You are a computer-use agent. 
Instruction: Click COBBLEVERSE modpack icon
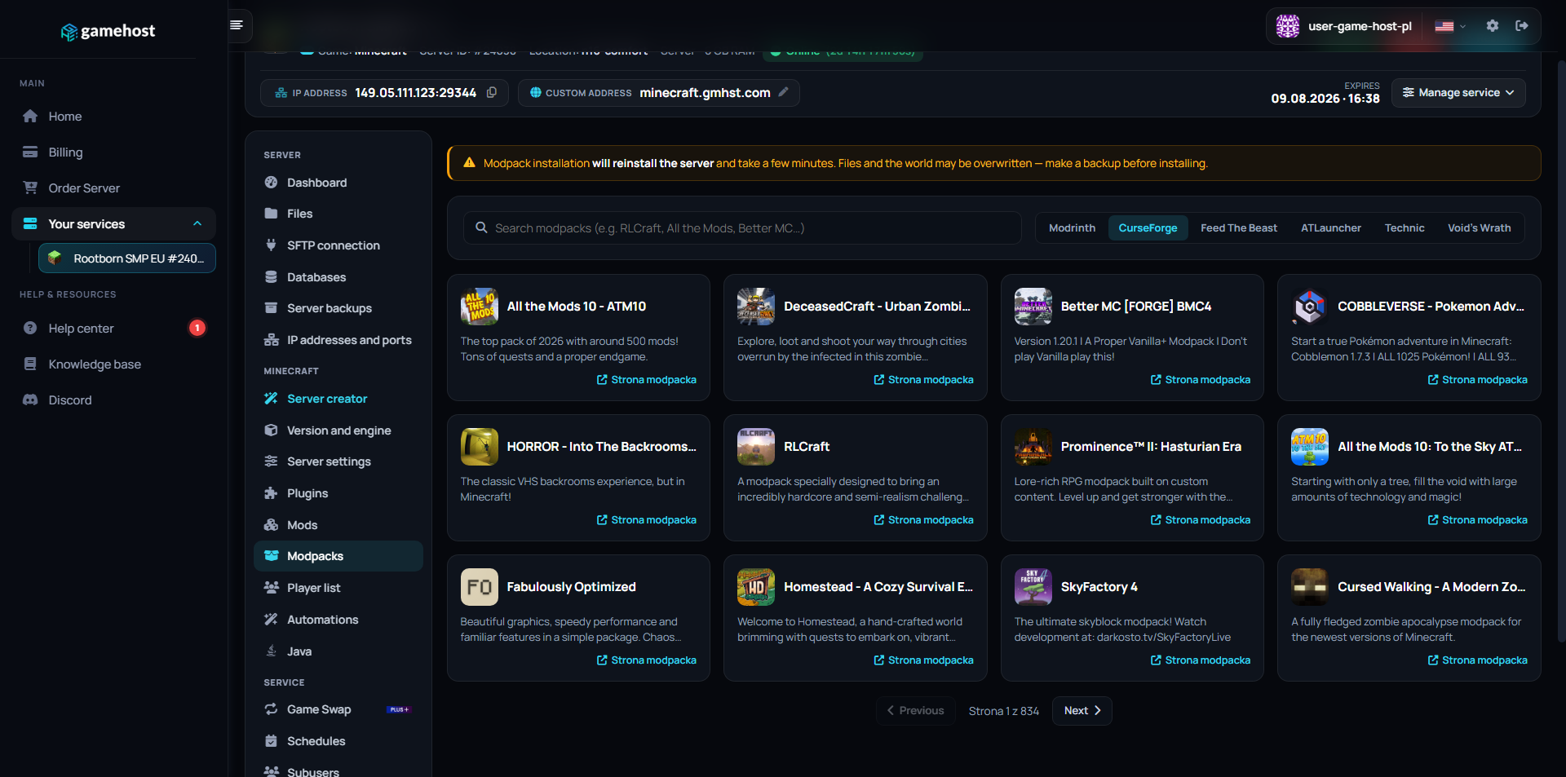point(1310,307)
